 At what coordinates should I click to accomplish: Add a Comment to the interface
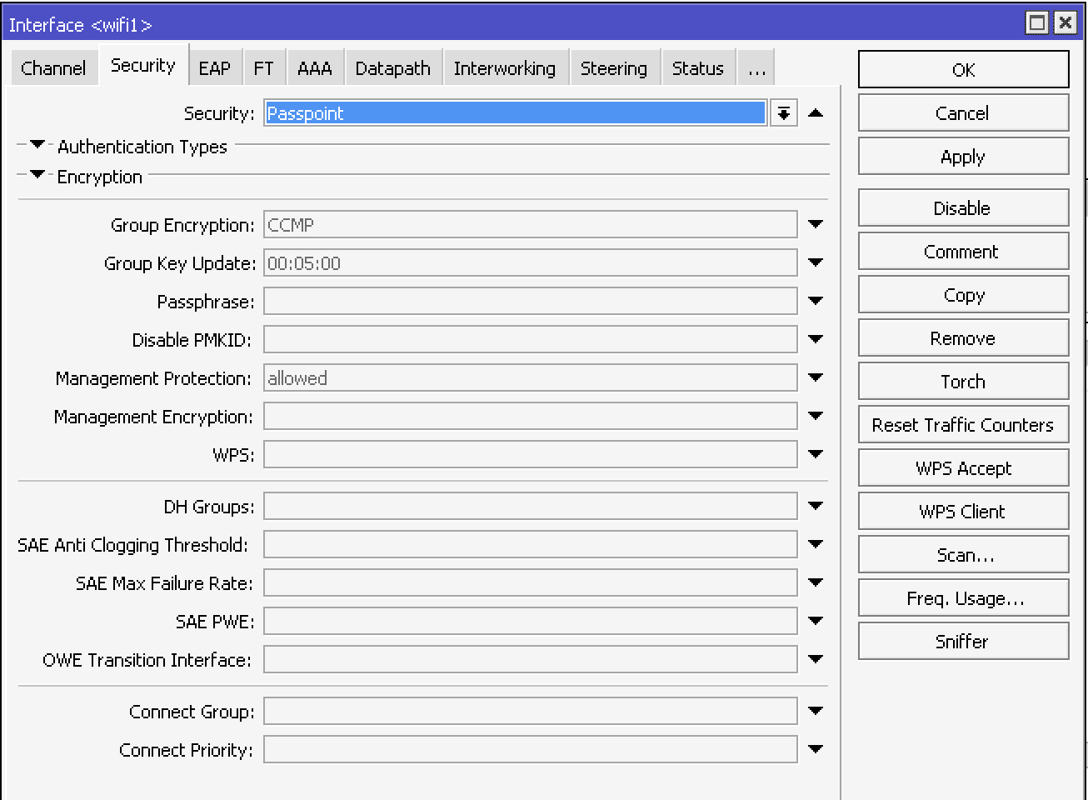click(963, 252)
